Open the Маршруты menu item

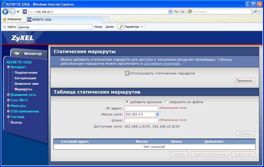click(23, 89)
